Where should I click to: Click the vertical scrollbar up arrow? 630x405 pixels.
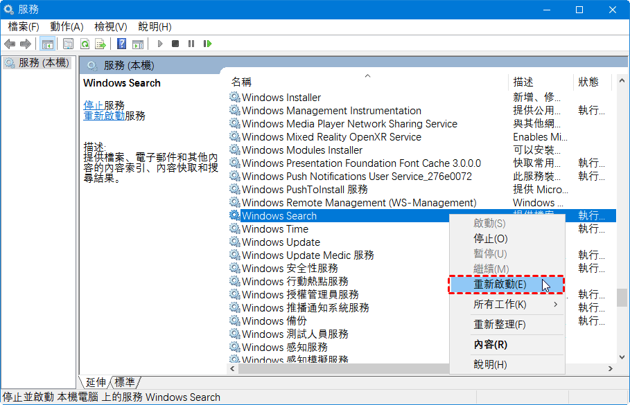click(x=622, y=81)
